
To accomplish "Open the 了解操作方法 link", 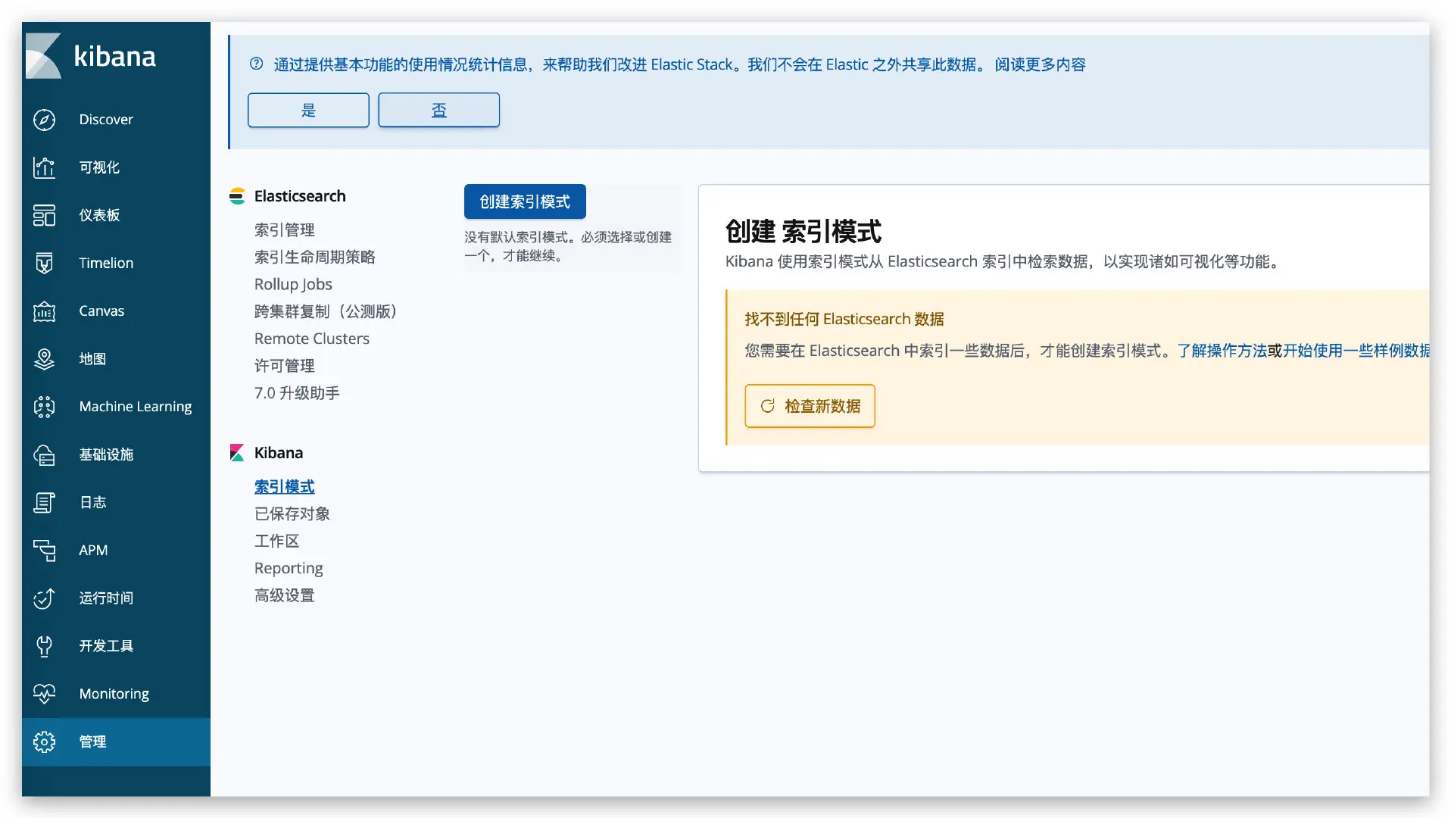I will [1222, 351].
